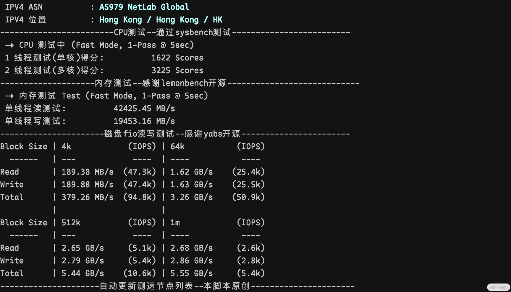This screenshot has width=511, height=292.
Task: Click the multi-core score 3225 Scores
Action: pyautogui.click(x=177, y=70)
